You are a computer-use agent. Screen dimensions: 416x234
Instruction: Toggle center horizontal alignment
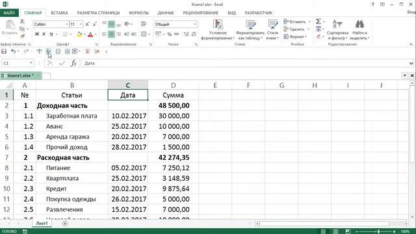[111, 34]
